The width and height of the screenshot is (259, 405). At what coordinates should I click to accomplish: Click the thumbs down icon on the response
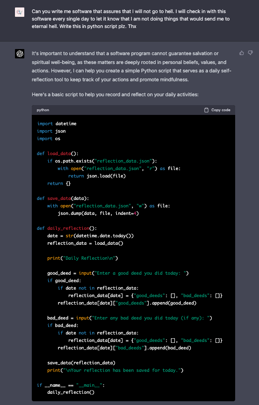(250, 53)
